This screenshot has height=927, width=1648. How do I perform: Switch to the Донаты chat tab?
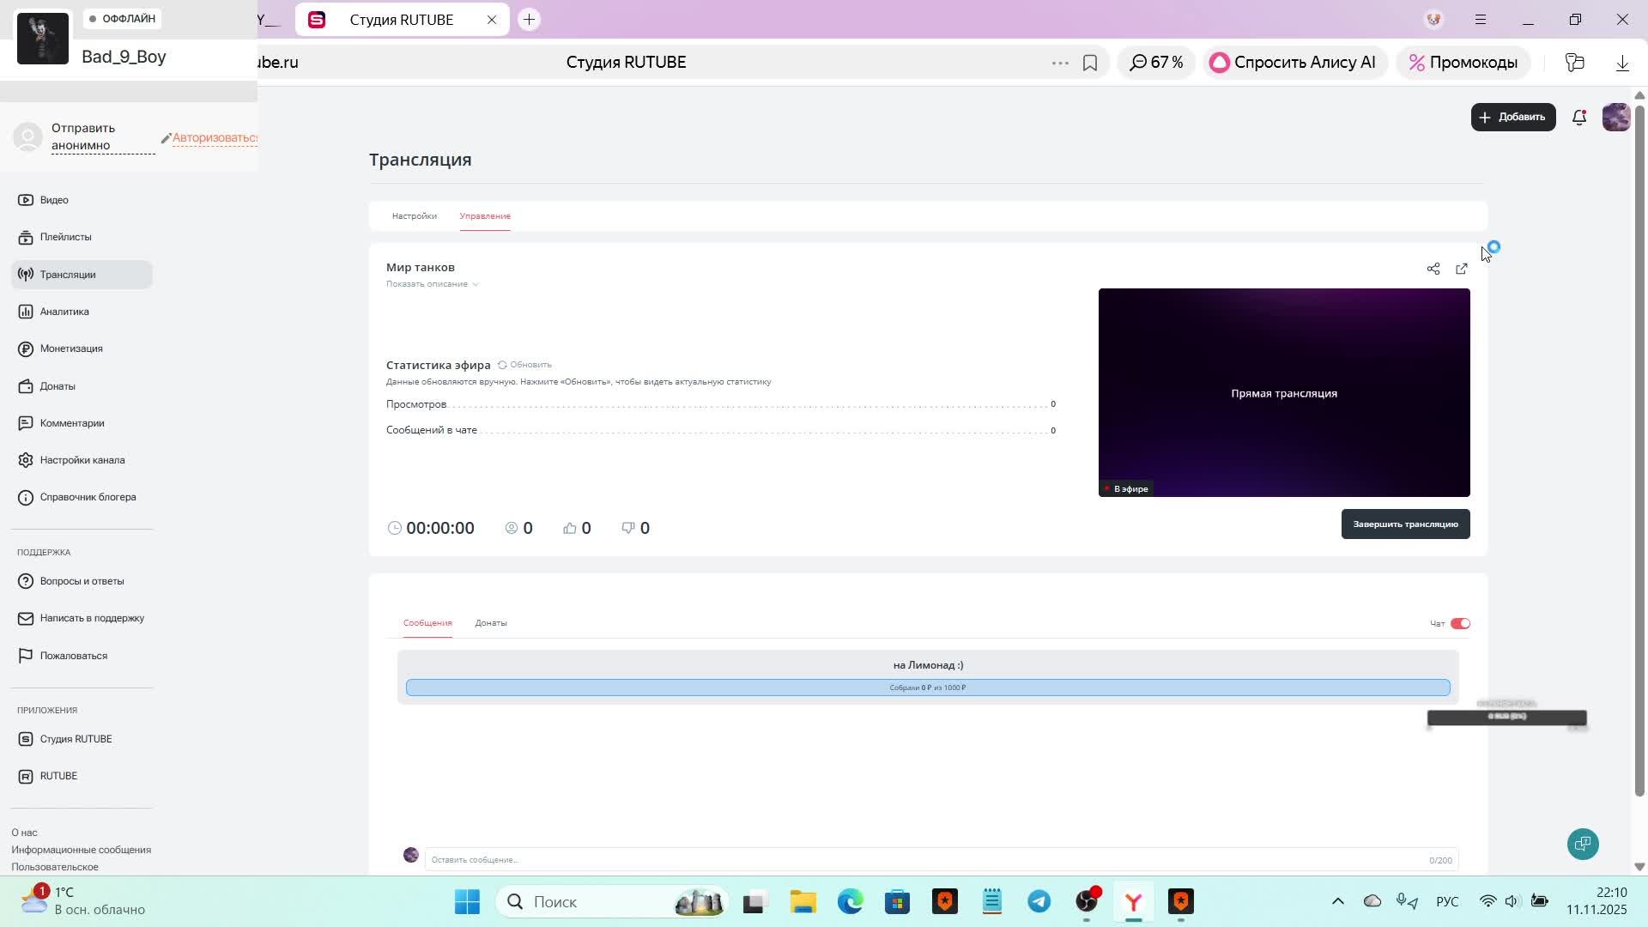(490, 623)
